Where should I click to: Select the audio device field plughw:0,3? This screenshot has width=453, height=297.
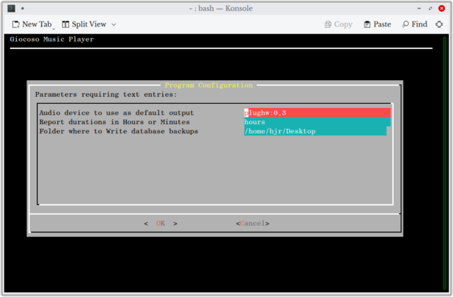[317, 113]
